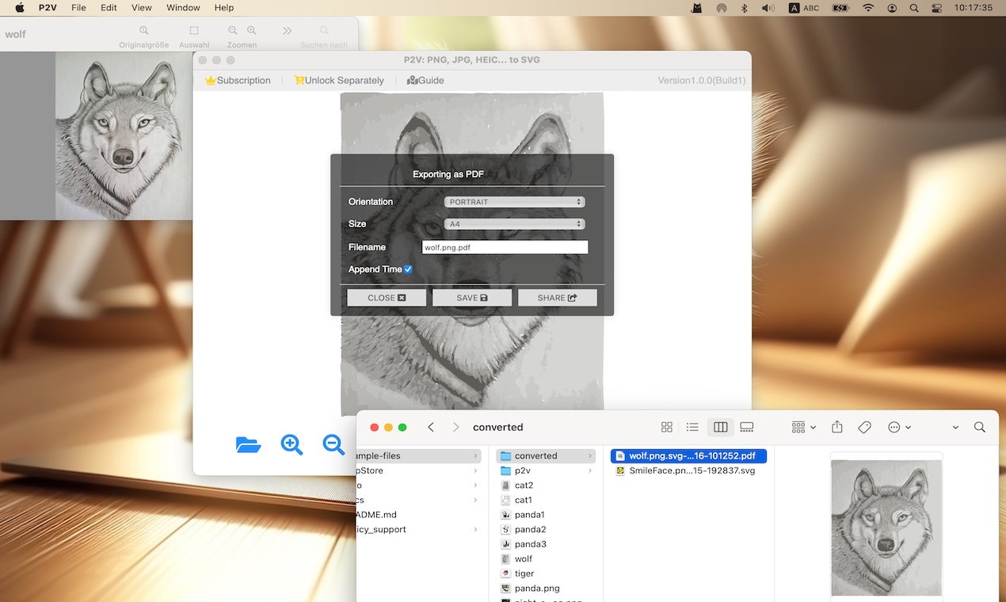Open an image via the blue folder icon
The image size is (1006, 602).
click(248, 444)
